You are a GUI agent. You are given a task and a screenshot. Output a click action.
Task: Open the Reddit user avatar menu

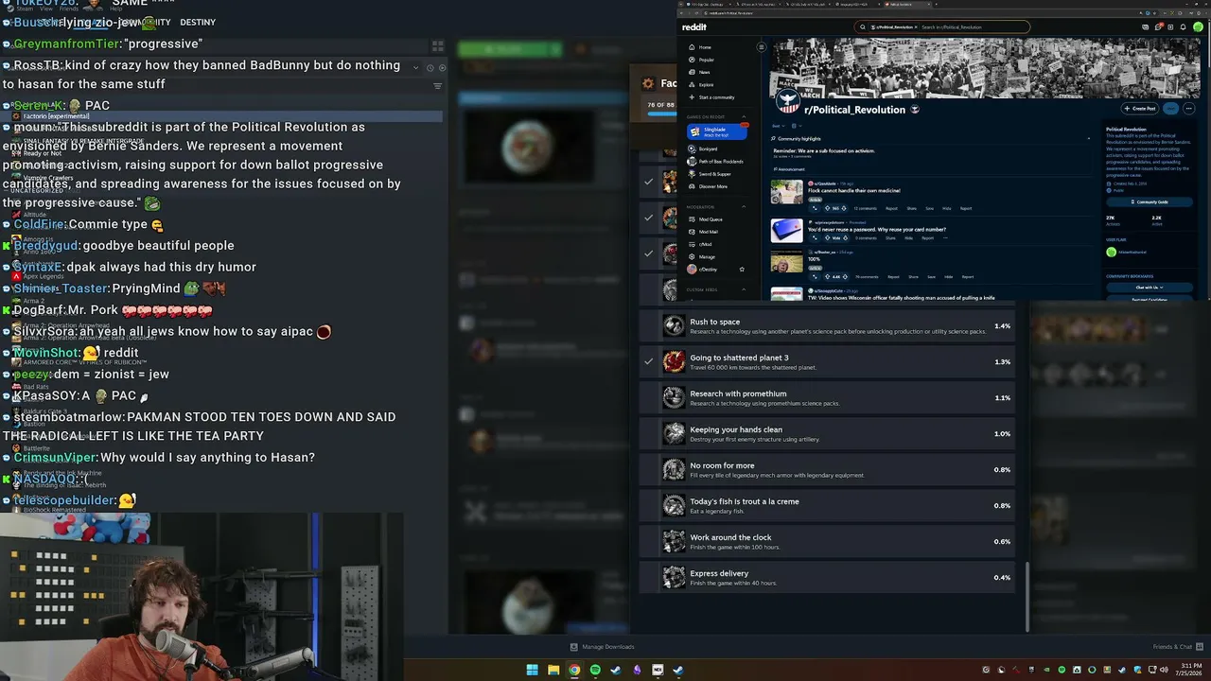[1197, 27]
